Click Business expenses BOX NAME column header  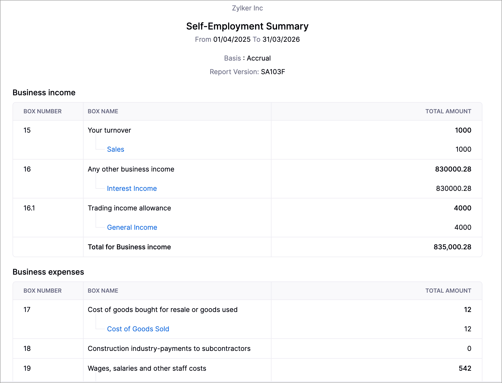click(103, 291)
